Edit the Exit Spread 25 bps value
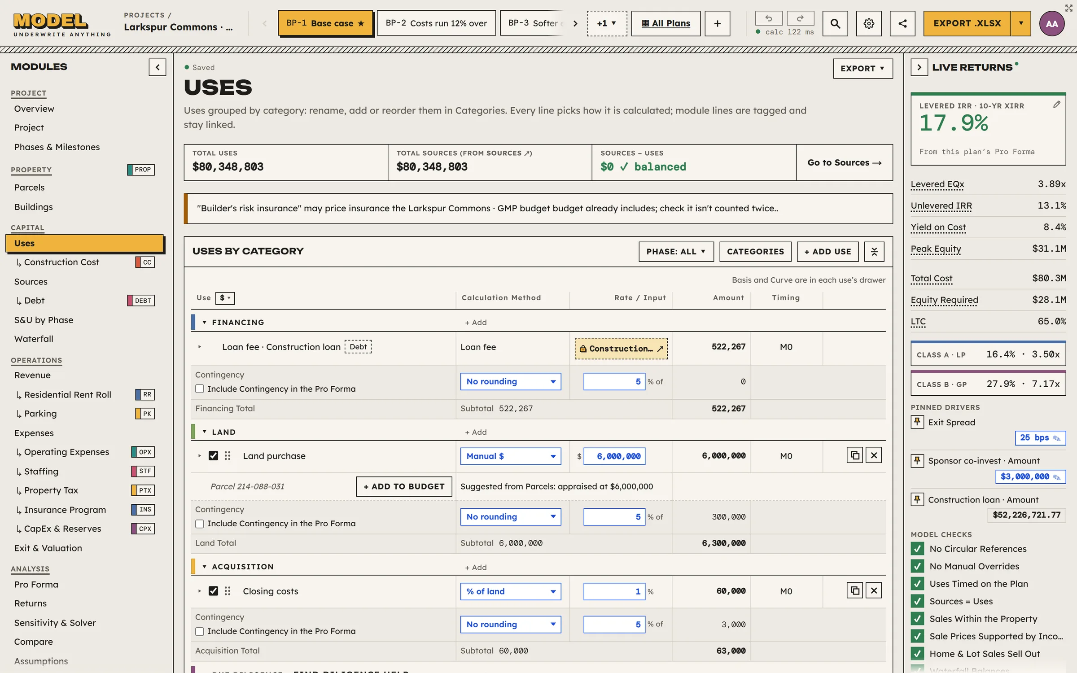1077x673 pixels. click(1040, 438)
